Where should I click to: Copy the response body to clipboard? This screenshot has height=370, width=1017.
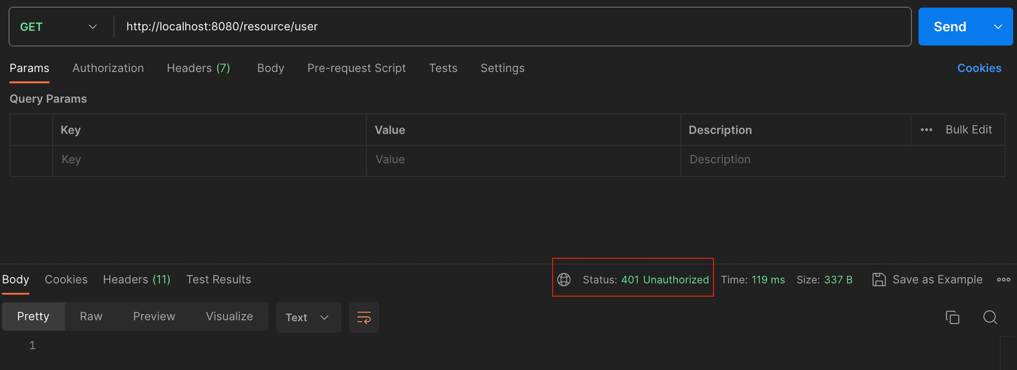click(x=952, y=317)
